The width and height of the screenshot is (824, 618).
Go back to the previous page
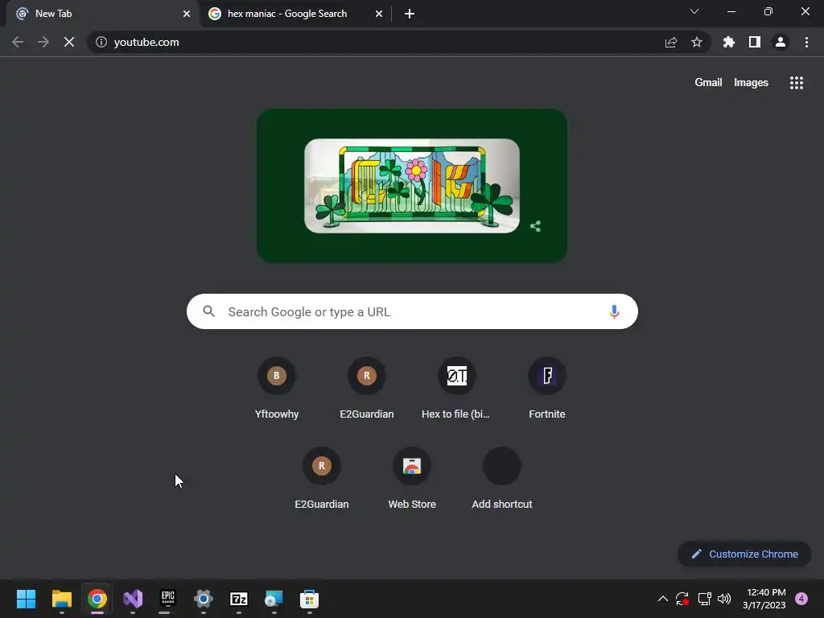18,42
